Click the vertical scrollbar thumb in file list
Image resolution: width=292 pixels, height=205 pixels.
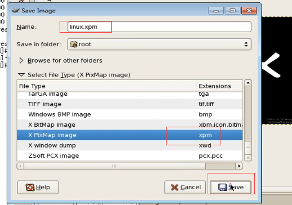248,148
